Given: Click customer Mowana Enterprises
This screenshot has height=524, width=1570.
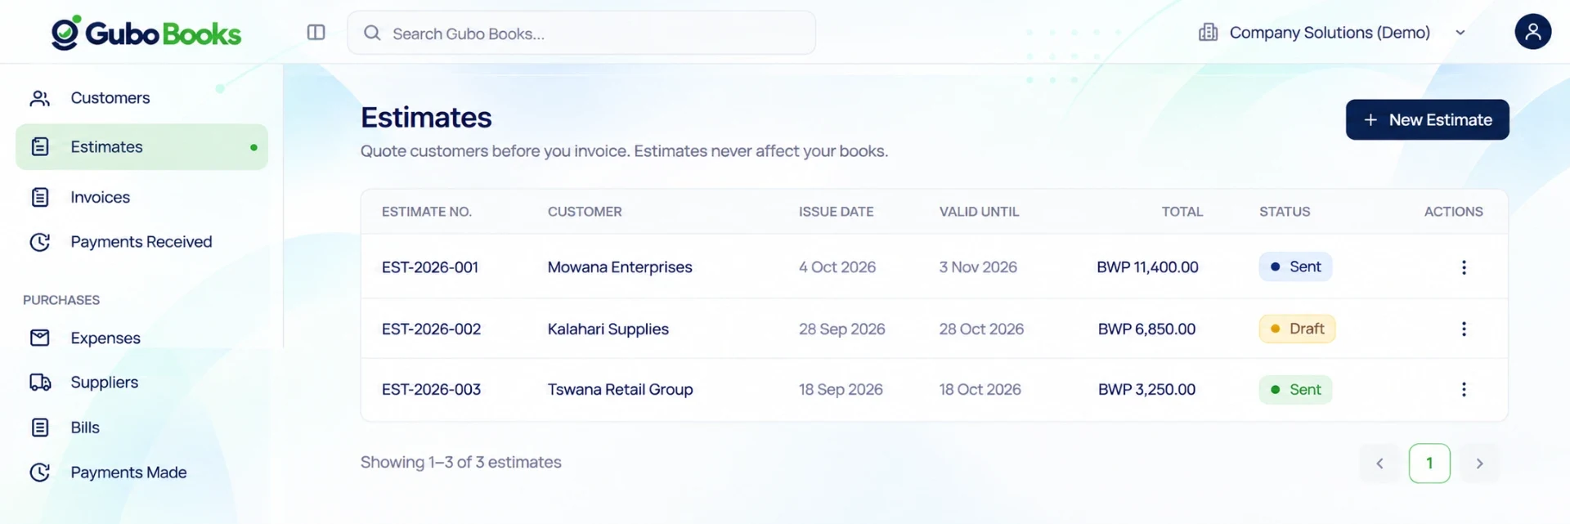Looking at the screenshot, I should pyautogui.click(x=620, y=267).
